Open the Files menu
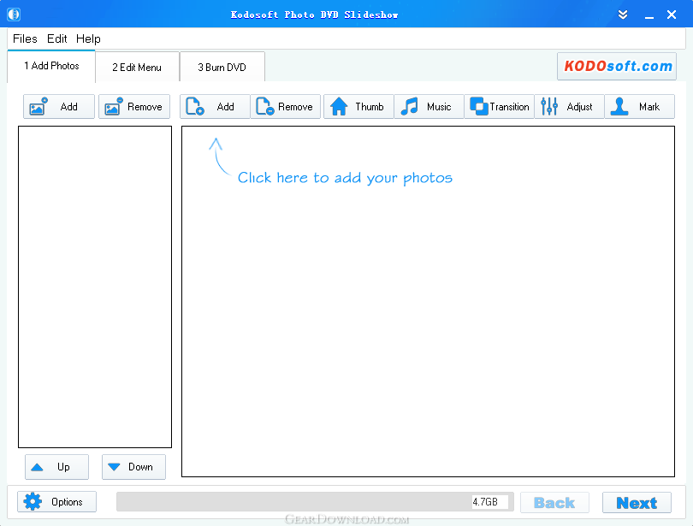693x526 pixels. click(25, 38)
